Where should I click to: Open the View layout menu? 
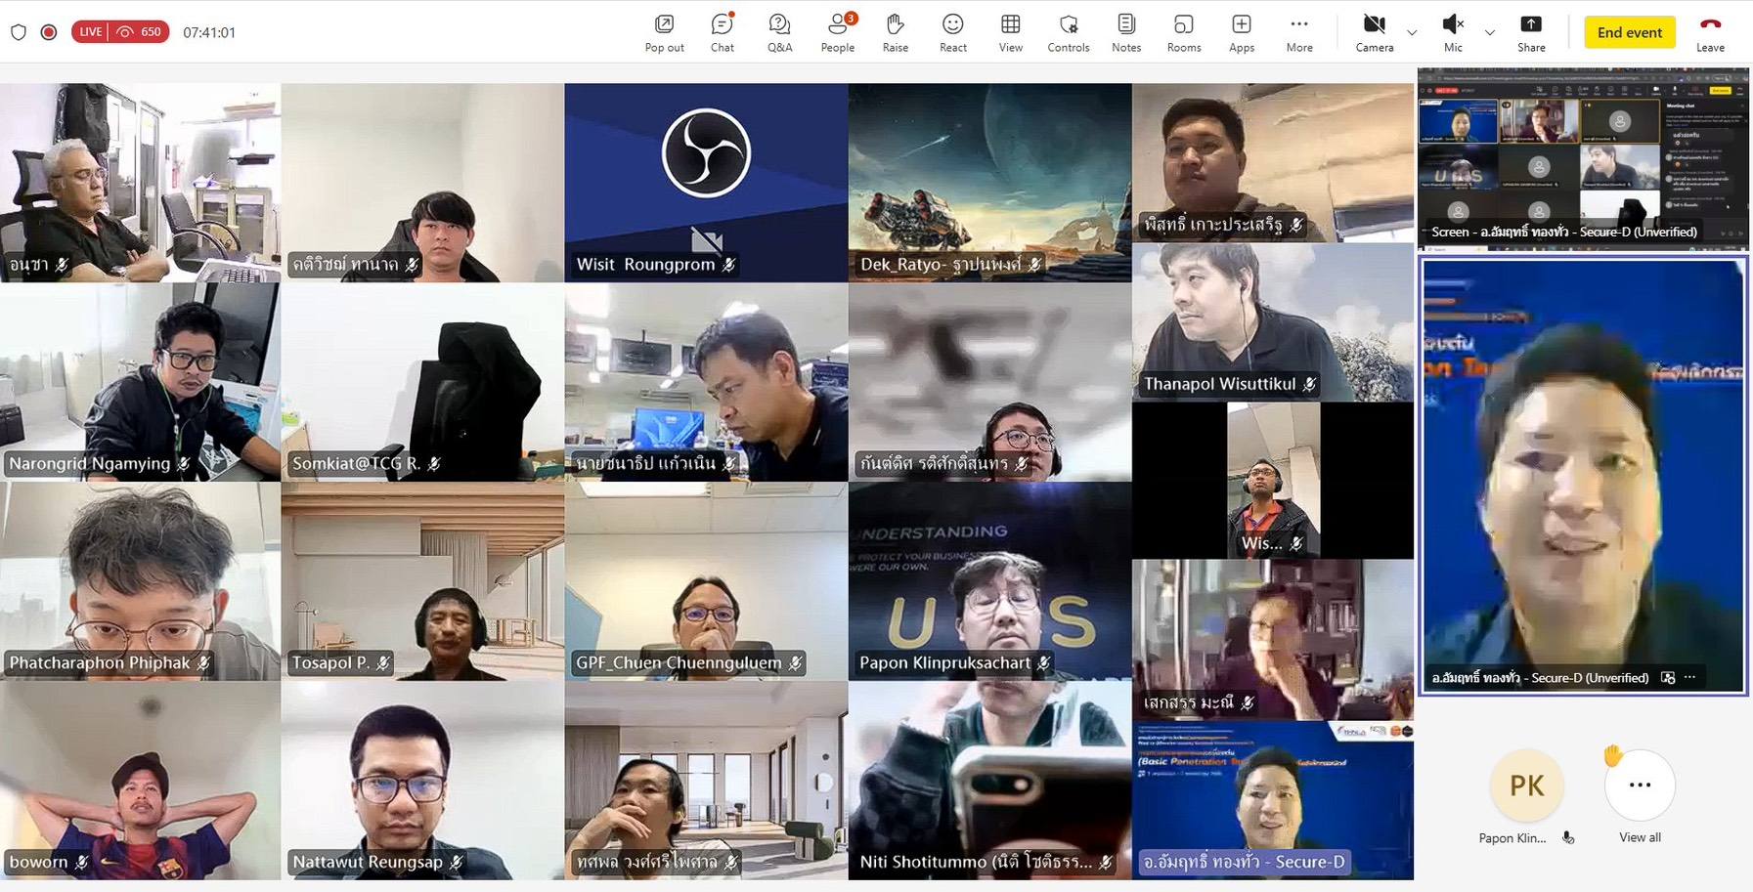[1010, 32]
